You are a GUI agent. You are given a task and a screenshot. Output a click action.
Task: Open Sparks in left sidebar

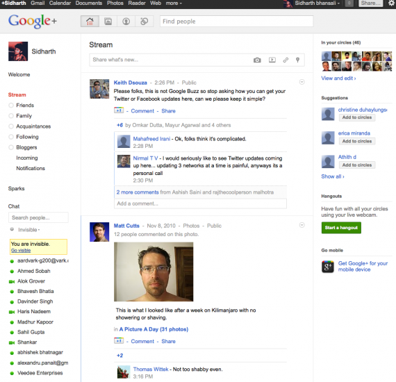tap(16, 189)
